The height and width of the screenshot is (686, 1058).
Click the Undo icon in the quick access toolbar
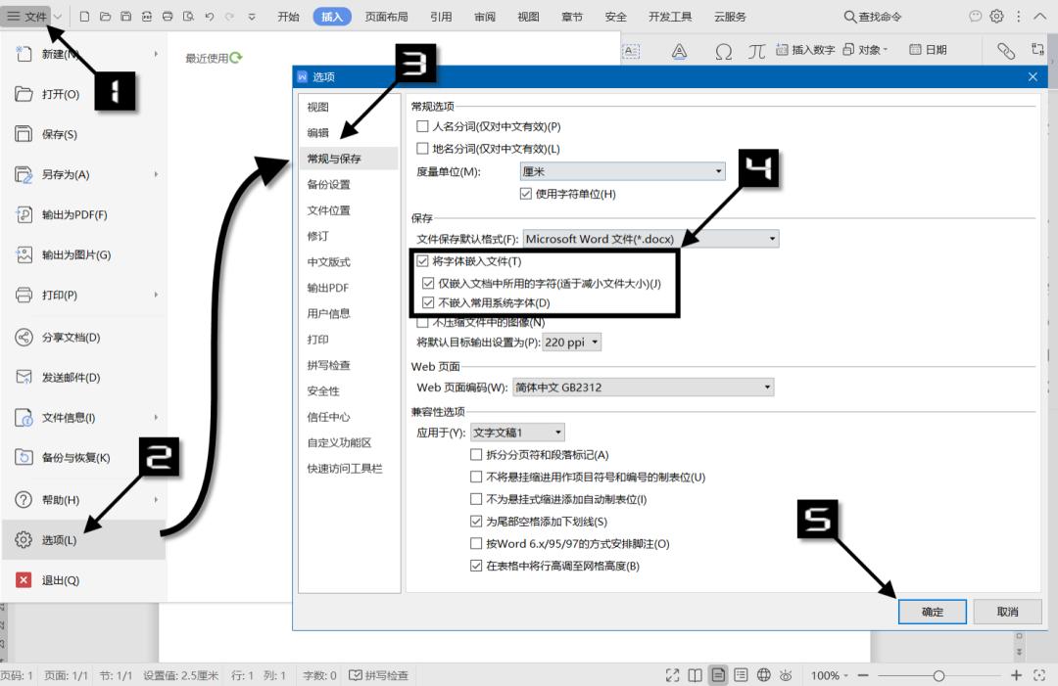tap(211, 16)
